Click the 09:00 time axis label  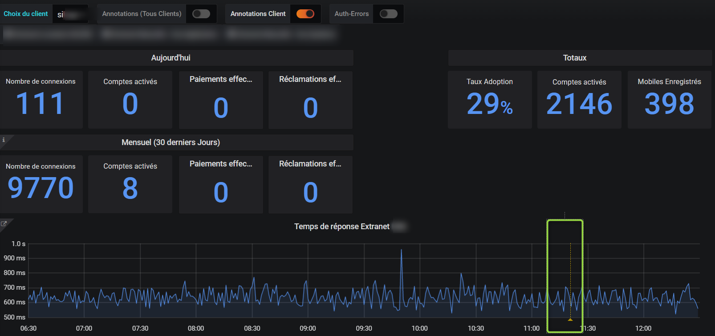308,328
